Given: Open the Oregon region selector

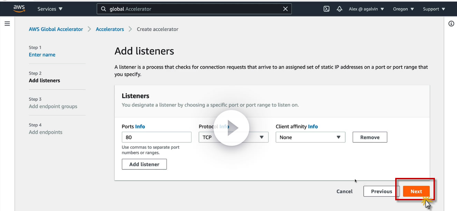Looking at the screenshot, I should (403, 9).
